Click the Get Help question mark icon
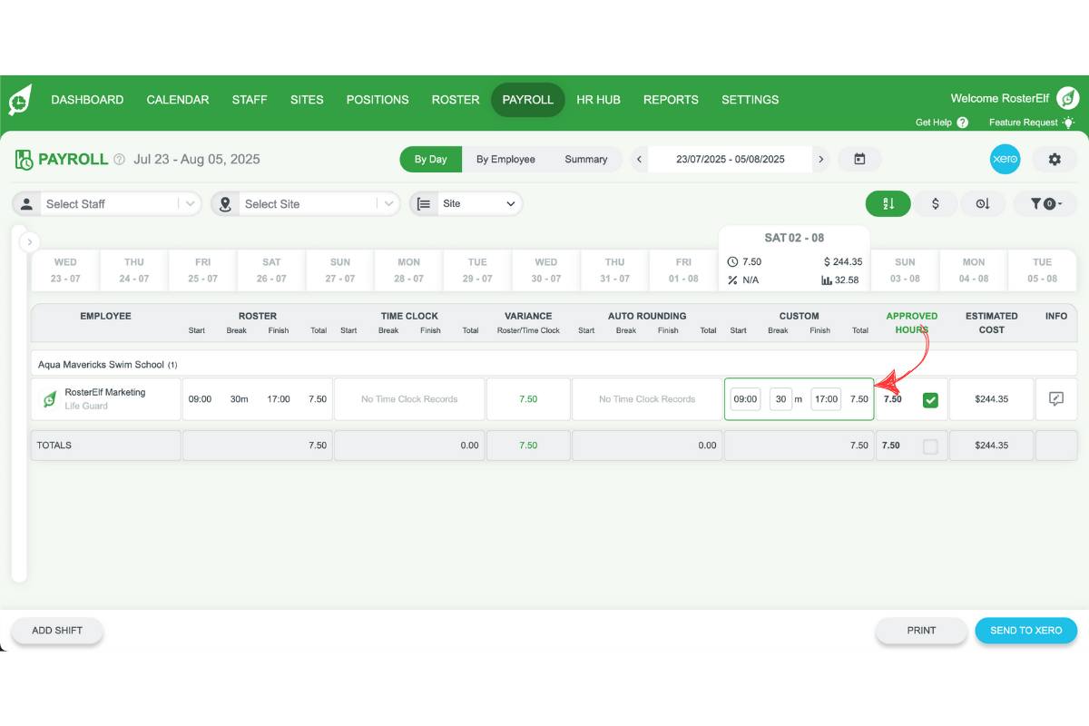This screenshot has height=726, width=1089. click(x=963, y=123)
